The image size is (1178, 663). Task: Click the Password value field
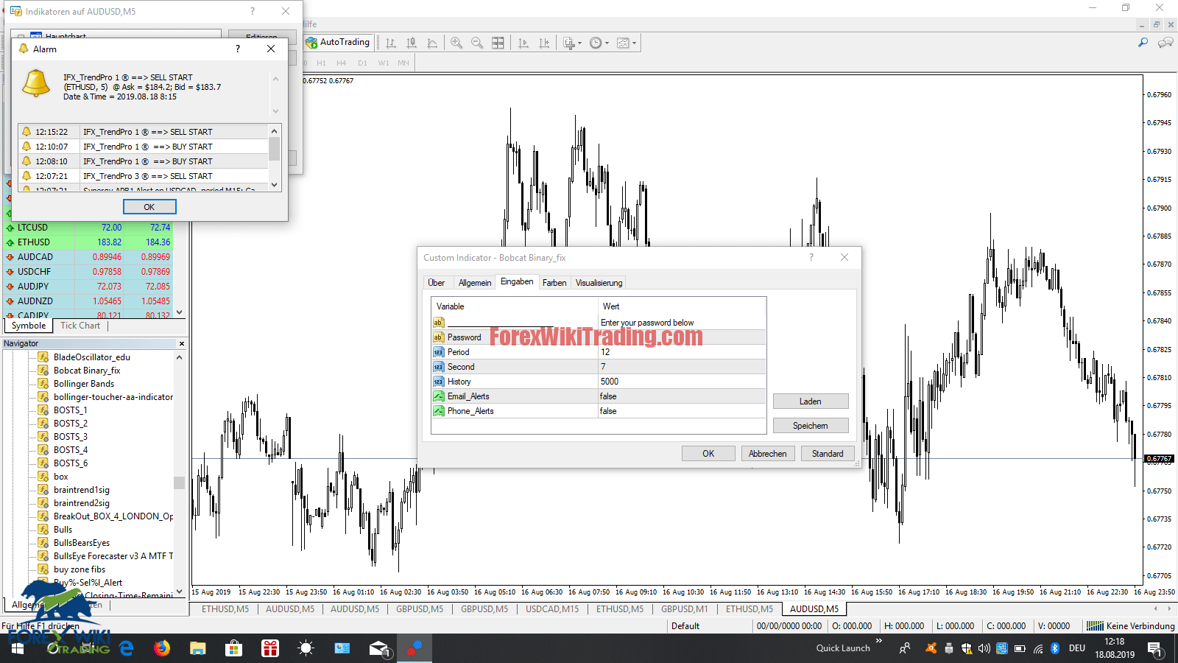tap(682, 337)
